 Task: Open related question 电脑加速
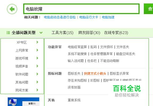(x=108, y=17)
